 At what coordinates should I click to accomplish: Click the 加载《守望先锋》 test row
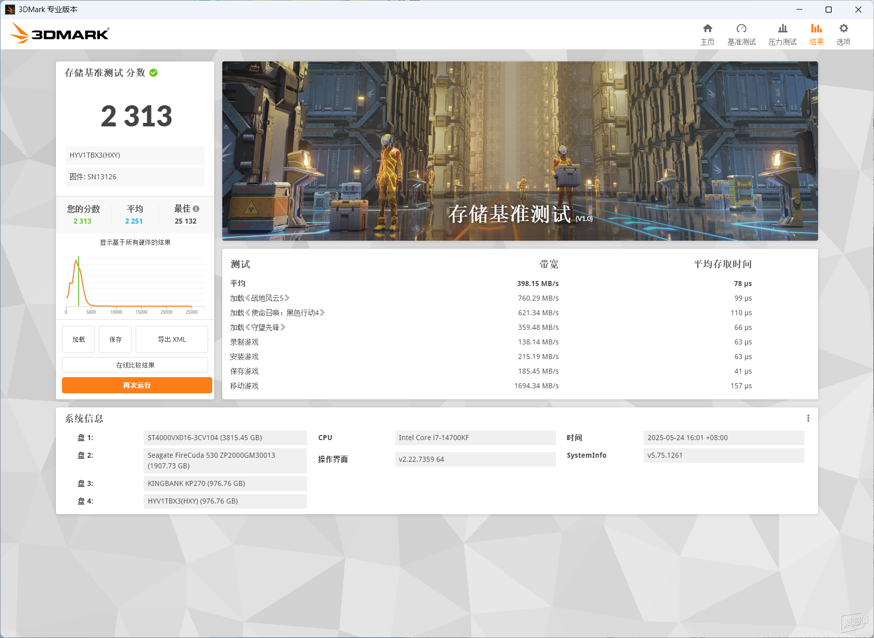(x=520, y=327)
